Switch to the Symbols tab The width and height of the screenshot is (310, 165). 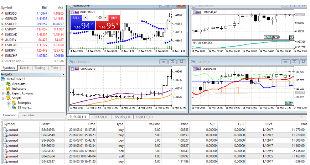click(x=9, y=68)
